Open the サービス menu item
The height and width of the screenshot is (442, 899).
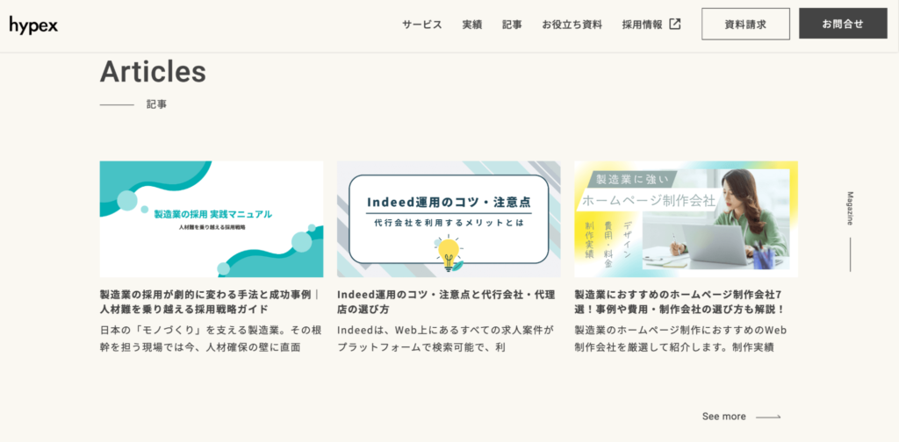click(422, 25)
